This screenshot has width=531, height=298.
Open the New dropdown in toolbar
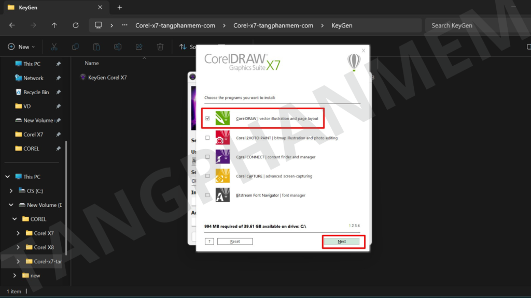tap(22, 47)
